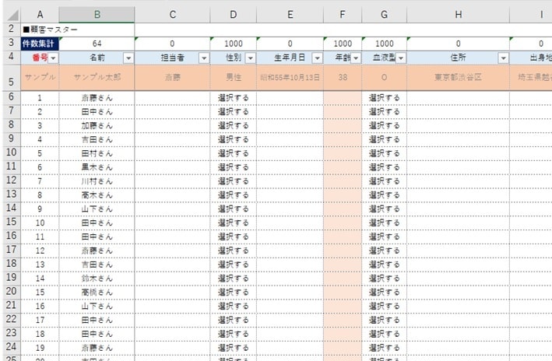Click the 田中さん cell in row 7
Screen dimensions: 552x361
97,111
